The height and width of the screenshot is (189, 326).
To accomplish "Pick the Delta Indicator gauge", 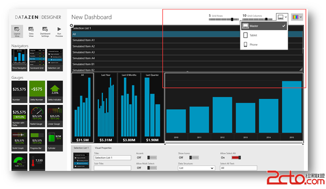I will pos(55,92).
